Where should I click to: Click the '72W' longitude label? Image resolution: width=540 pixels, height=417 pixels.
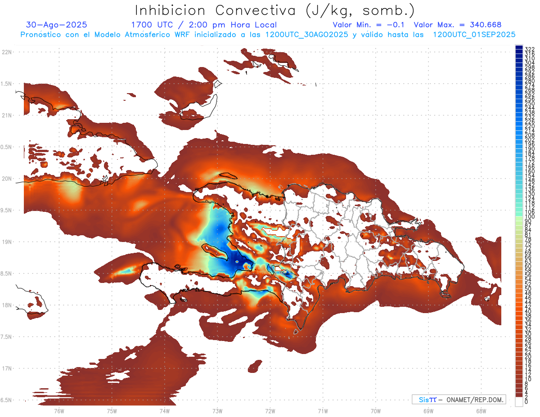(270, 411)
